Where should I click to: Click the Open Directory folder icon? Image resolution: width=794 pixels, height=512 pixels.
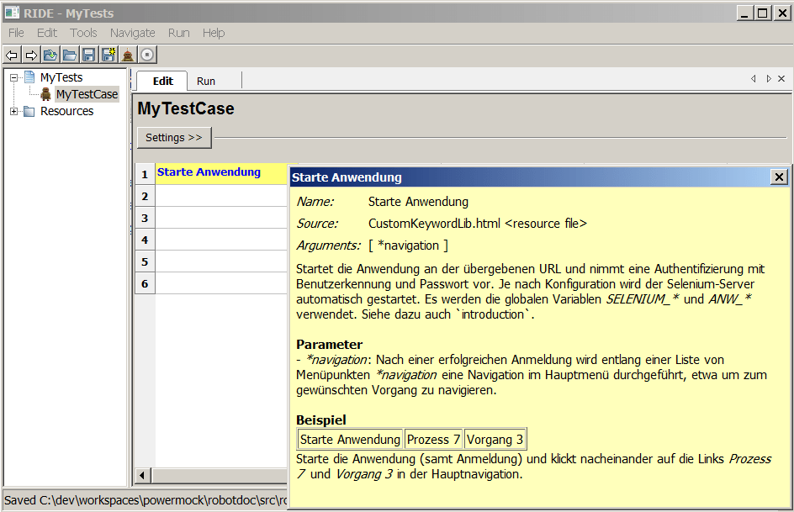pyautogui.click(x=70, y=55)
